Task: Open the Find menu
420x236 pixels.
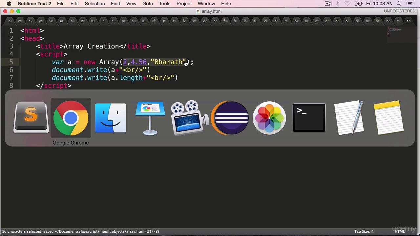Action: pos(115,4)
